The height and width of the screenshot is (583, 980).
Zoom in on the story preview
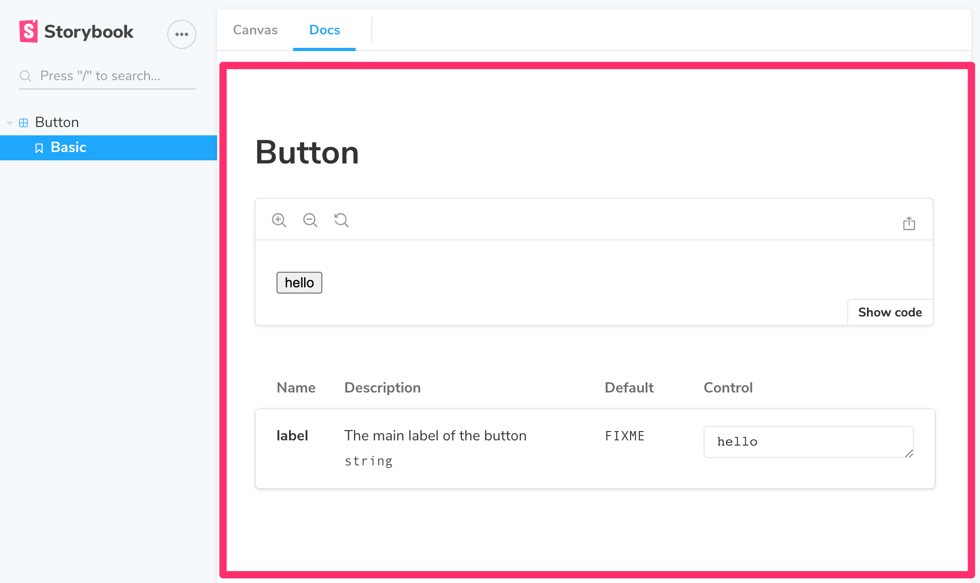(x=279, y=220)
